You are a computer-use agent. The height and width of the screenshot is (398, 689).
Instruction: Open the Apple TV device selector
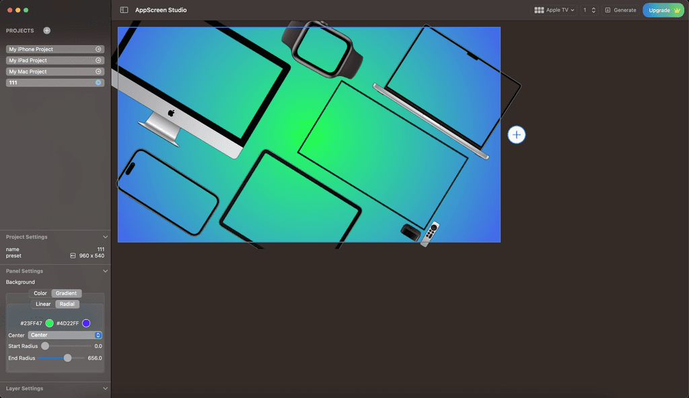coord(557,10)
